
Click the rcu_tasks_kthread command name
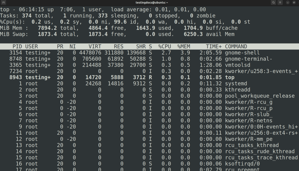point(252,145)
